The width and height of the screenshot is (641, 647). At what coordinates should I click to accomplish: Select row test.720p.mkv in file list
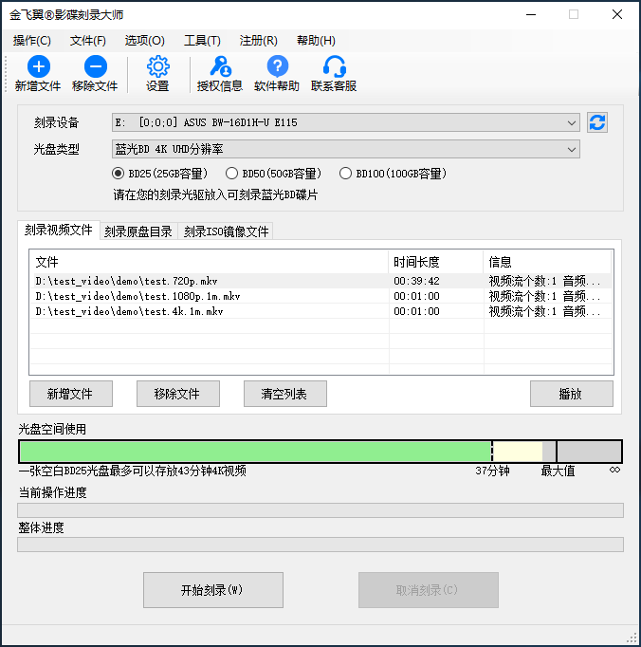click(320, 281)
